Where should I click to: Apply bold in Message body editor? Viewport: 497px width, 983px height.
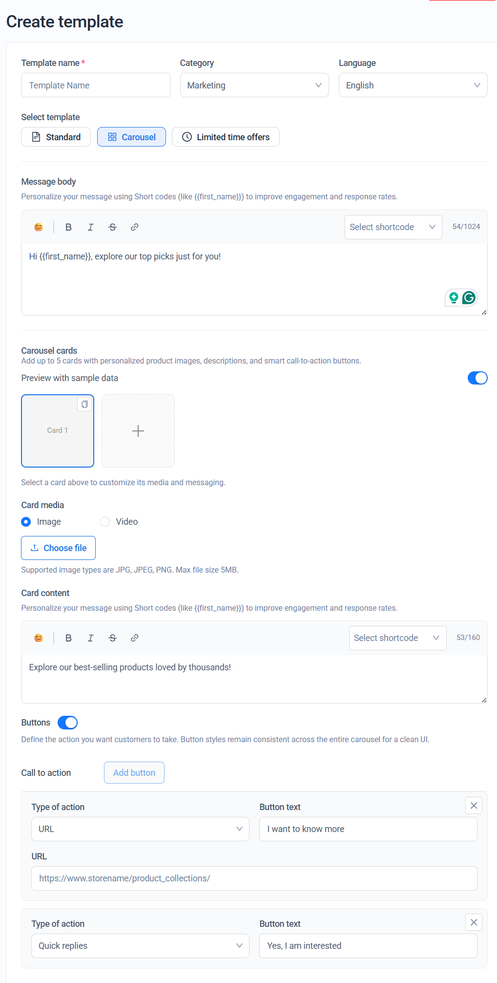(x=68, y=227)
